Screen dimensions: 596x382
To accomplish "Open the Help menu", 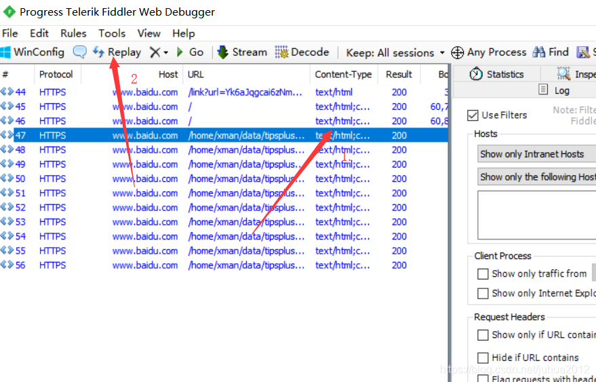I will coord(184,33).
